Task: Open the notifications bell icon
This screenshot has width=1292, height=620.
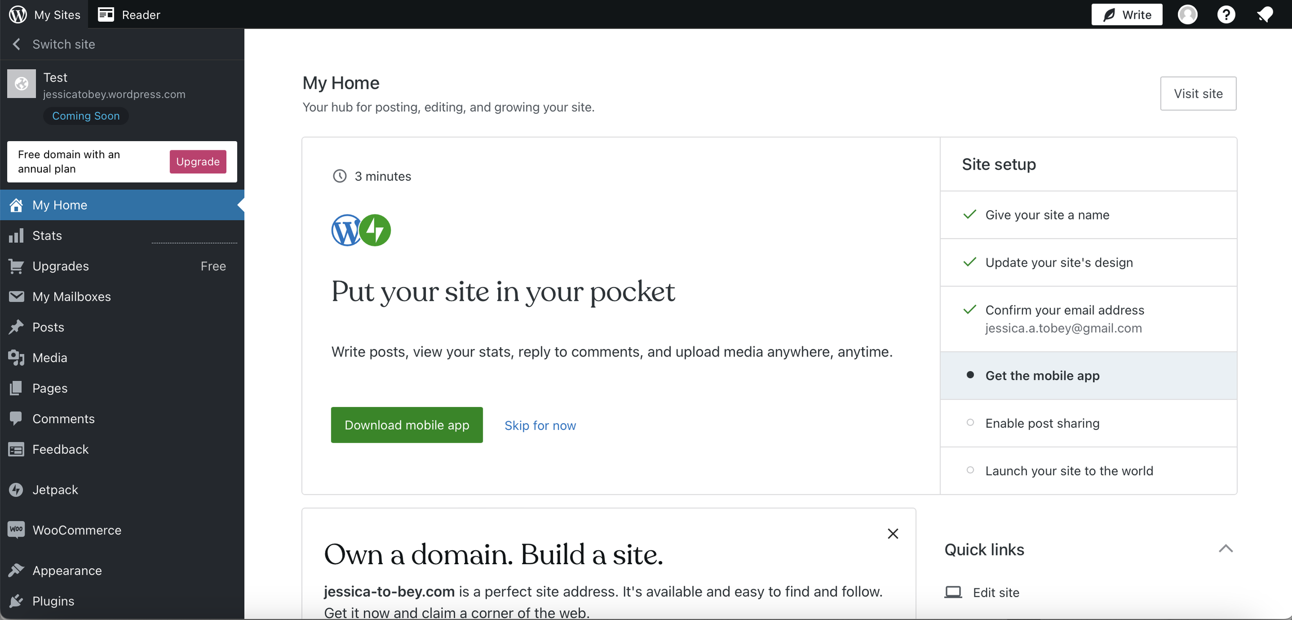Action: click(1265, 14)
